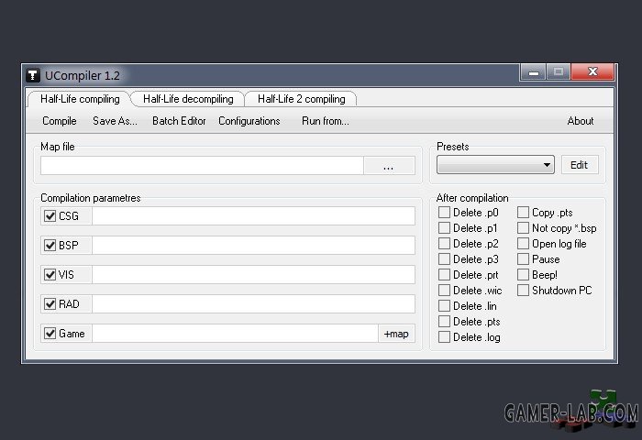Click the BSP parameters field
Screen dimensions: 642x440
253,245
